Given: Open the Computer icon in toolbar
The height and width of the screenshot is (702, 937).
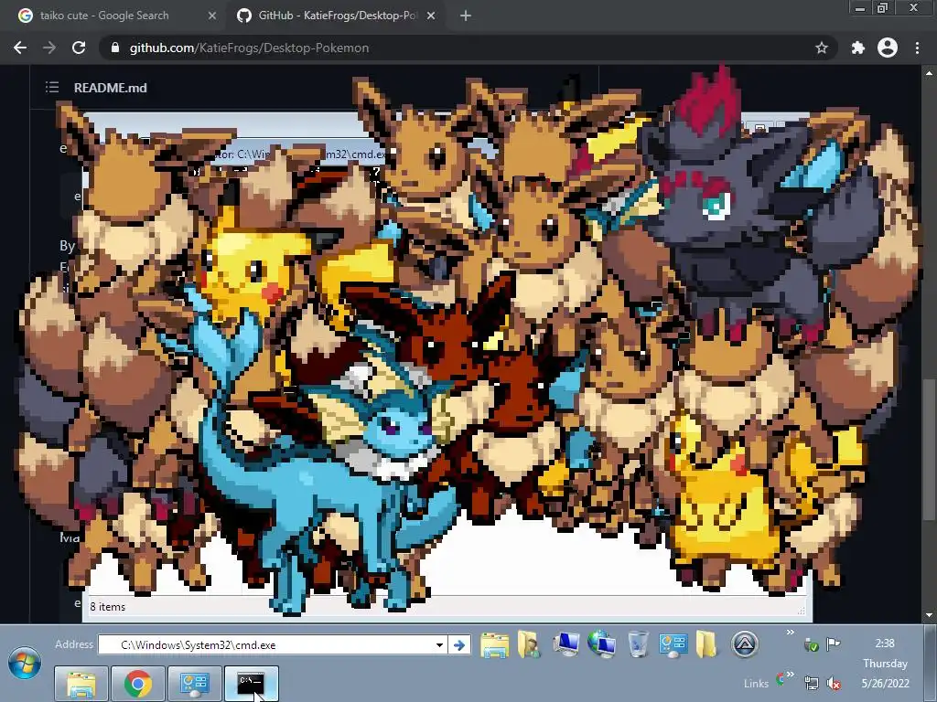Looking at the screenshot, I should coord(565,644).
